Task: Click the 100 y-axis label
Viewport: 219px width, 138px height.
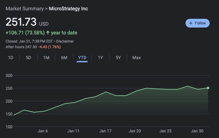Action: click(x=9, y=127)
